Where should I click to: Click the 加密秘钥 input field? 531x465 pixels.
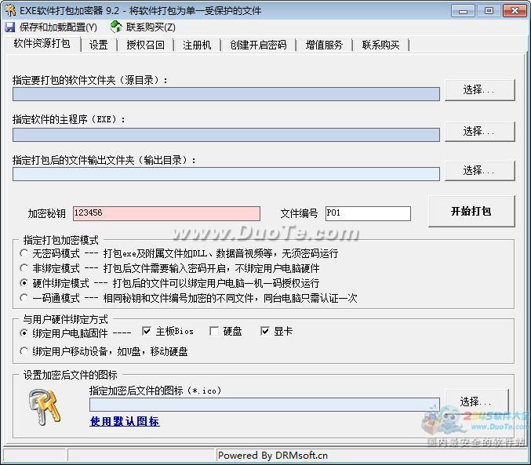point(165,213)
